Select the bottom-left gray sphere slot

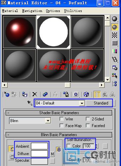[x=19, y=66]
